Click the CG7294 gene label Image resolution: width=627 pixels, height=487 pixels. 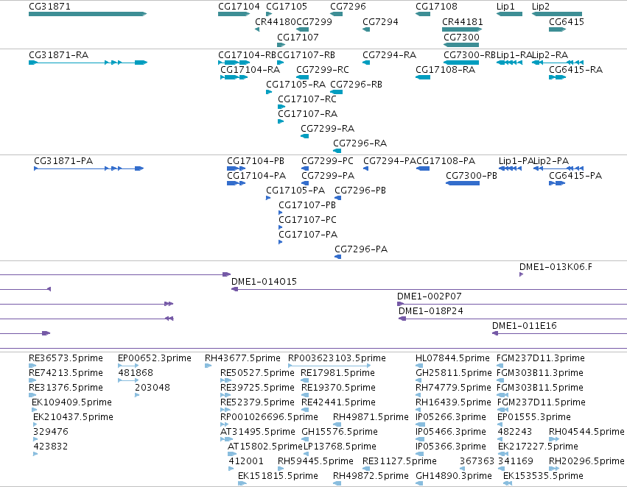pos(380,22)
